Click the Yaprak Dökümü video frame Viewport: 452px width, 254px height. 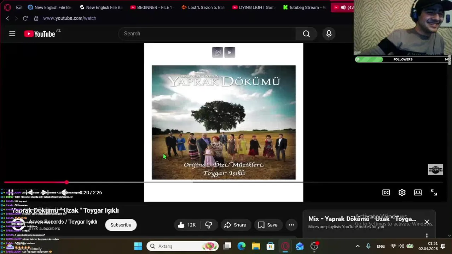coord(224,122)
